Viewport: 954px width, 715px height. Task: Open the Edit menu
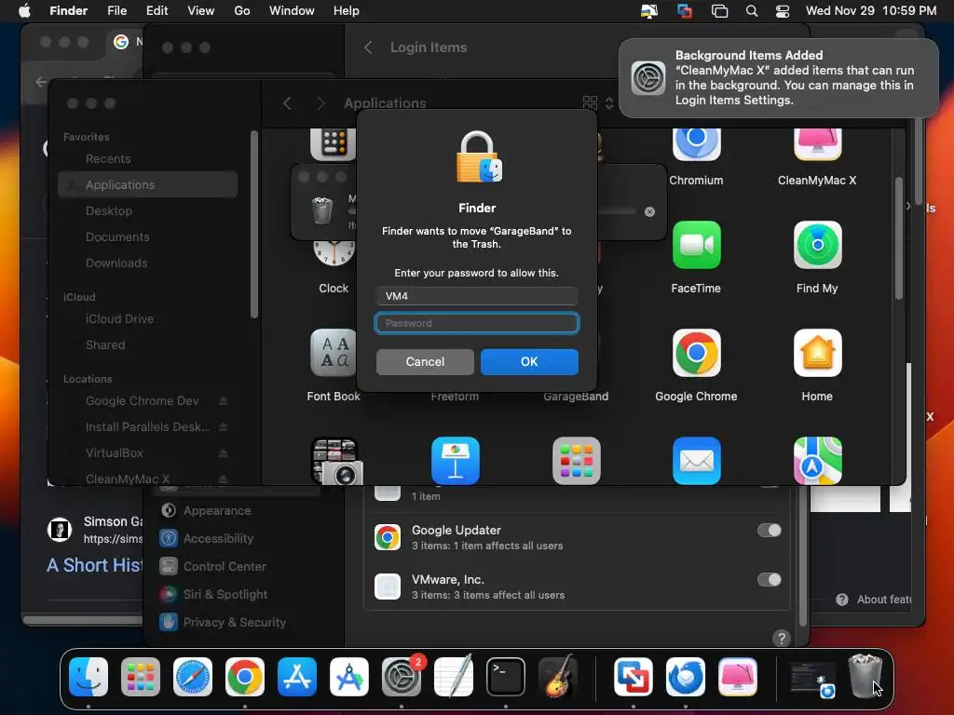coord(157,11)
